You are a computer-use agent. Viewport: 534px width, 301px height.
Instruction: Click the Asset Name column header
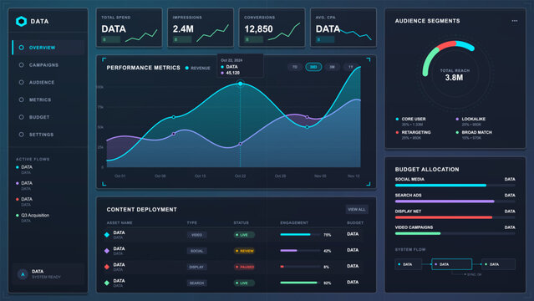tap(120, 222)
